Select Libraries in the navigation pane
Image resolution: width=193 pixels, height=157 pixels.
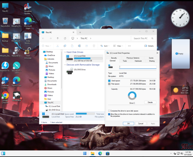pyautogui.click(x=49, y=59)
